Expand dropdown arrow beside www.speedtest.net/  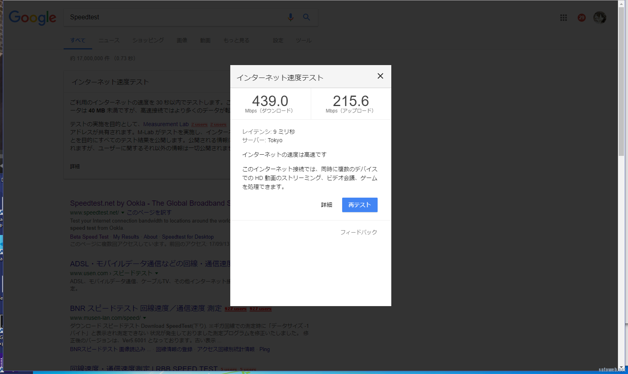tap(123, 213)
